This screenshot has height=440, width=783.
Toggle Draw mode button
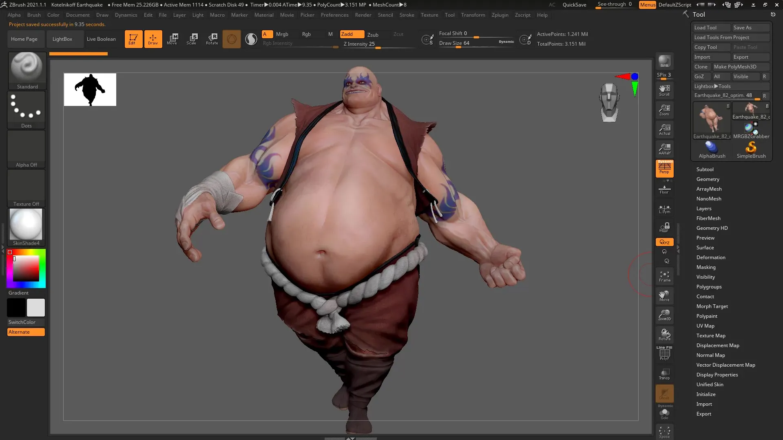pyautogui.click(x=153, y=39)
